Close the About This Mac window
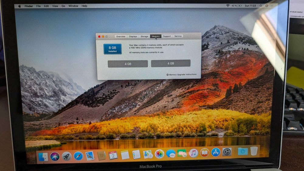 point(99,37)
